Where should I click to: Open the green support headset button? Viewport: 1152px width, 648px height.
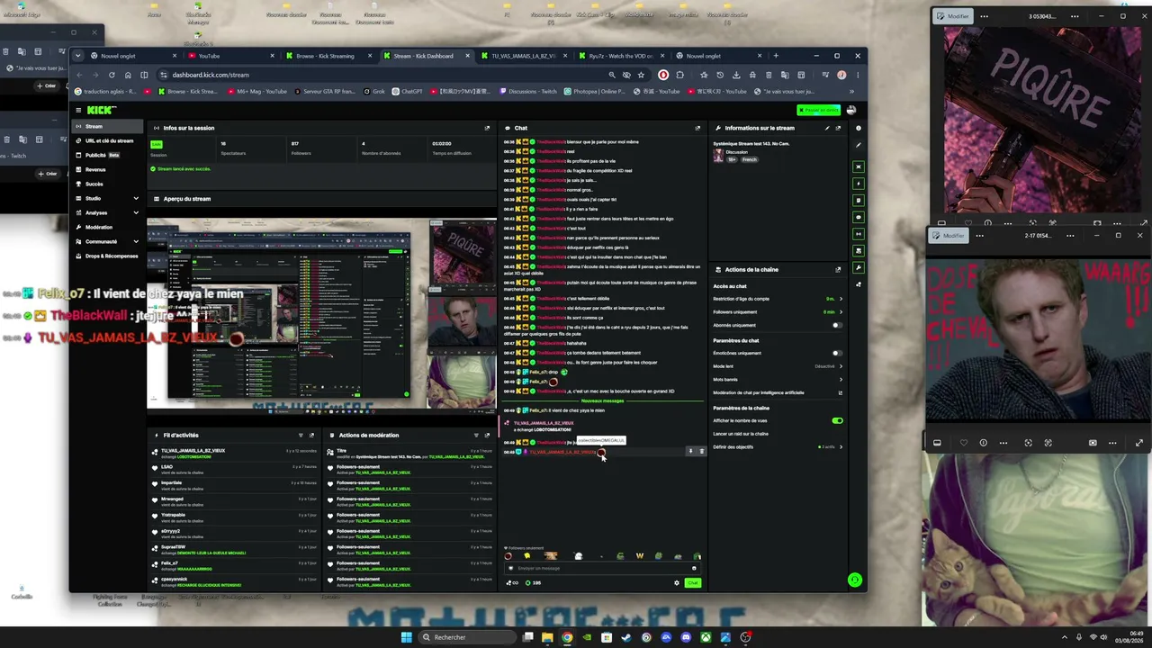[855, 580]
